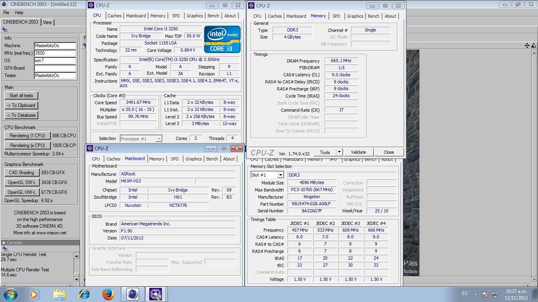538x302 pixels.
Task: Click the Console scrollbar up arrow
Action: click(x=77, y=256)
